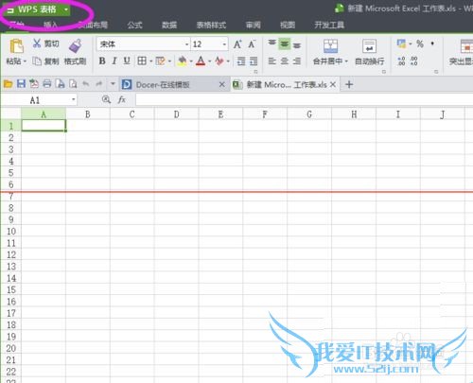Click the 粘贴 paste icon

click(16, 46)
